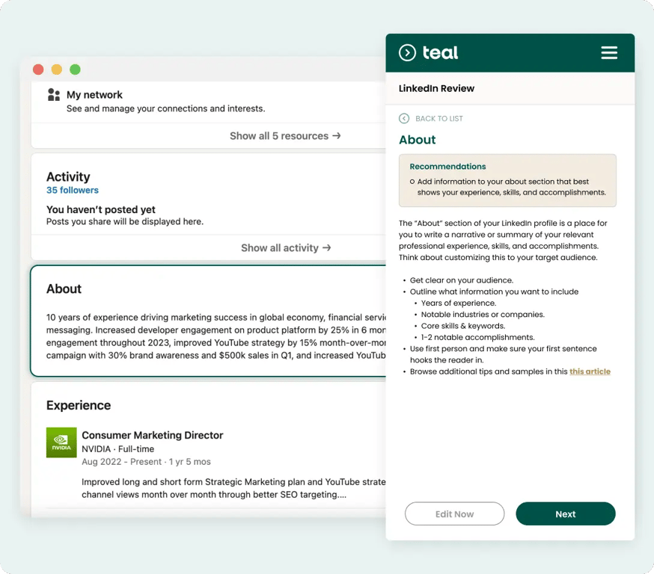Image resolution: width=654 pixels, height=574 pixels.
Task: Select 'Notable industries or companies.' bullet
Action: click(x=483, y=315)
